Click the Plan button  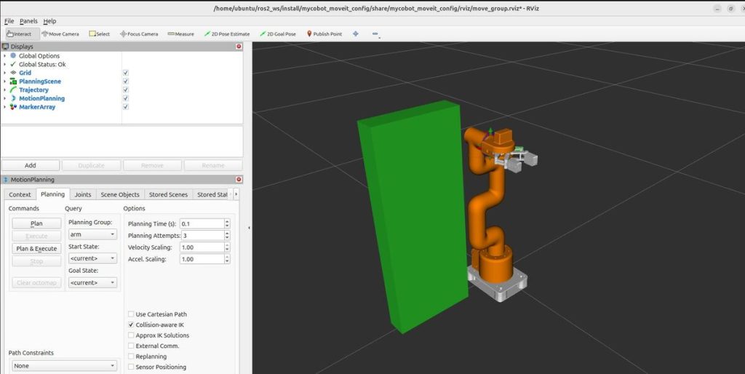point(36,223)
